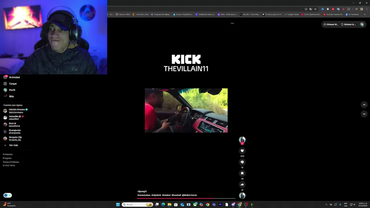
Task: Click the Obtener la... button
Action: pos(349,25)
